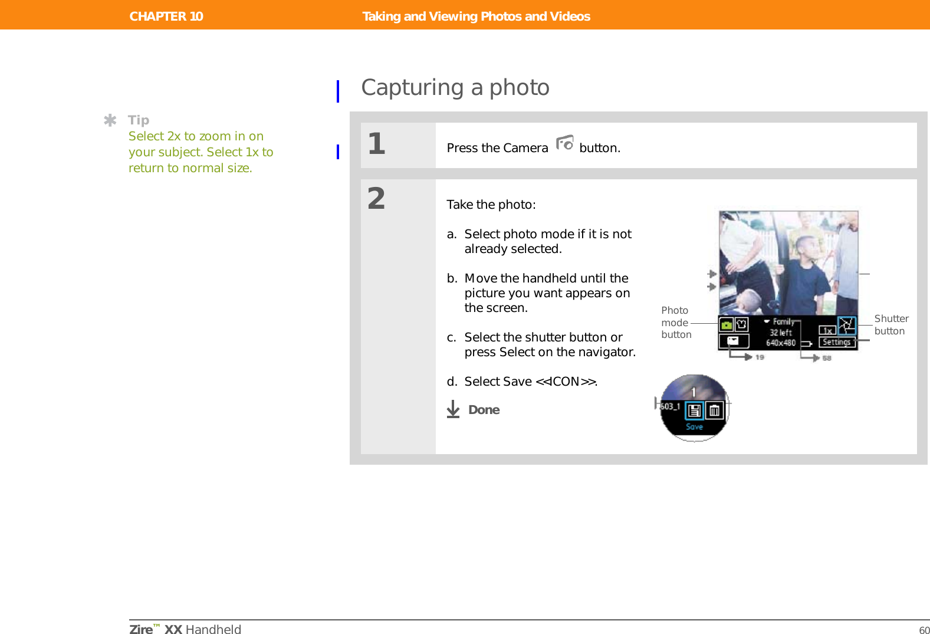930x634 pixels.
Task: Select the Save floppy disk icon
Action: (695, 410)
